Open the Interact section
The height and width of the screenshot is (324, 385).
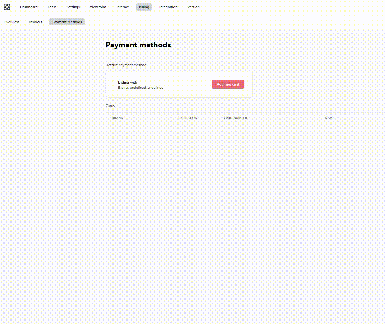click(x=122, y=7)
